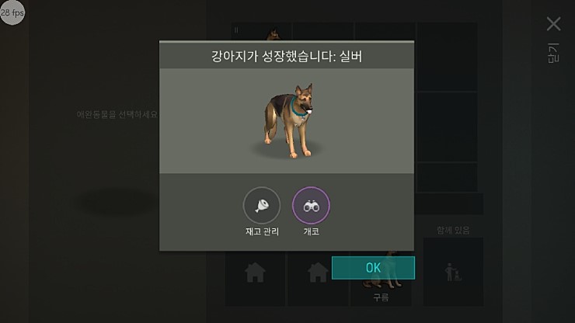
Task: Select the empty pet slot right of the dog
Action: click(323, 32)
